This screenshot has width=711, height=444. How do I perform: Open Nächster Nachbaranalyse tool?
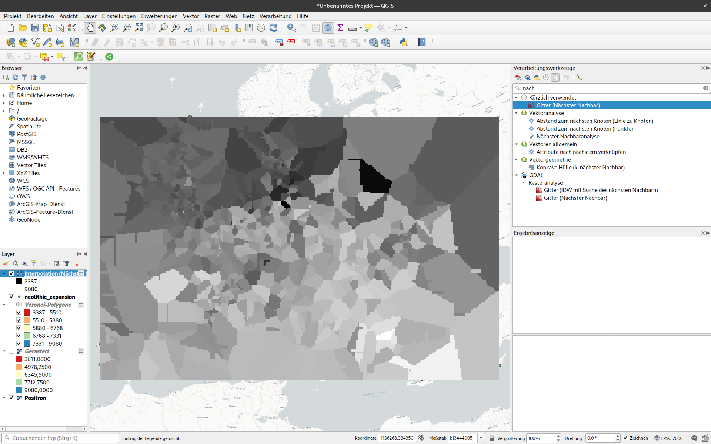point(568,137)
